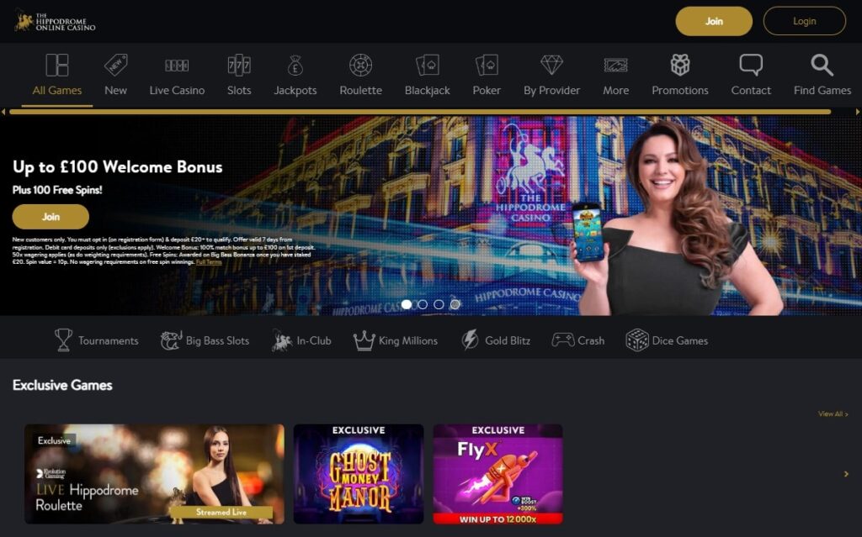Open the King Millions text link
This screenshot has height=537, width=862.
coord(408,341)
